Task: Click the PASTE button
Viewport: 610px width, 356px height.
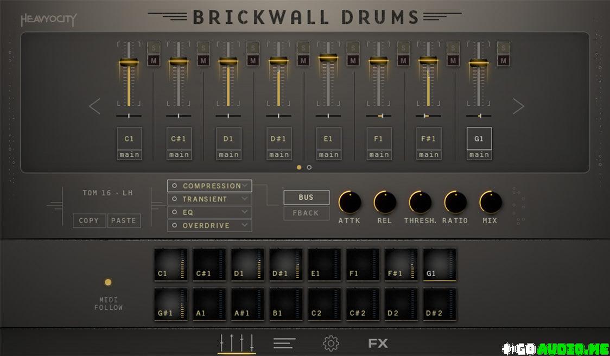Action: pyautogui.click(x=124, y=221)
